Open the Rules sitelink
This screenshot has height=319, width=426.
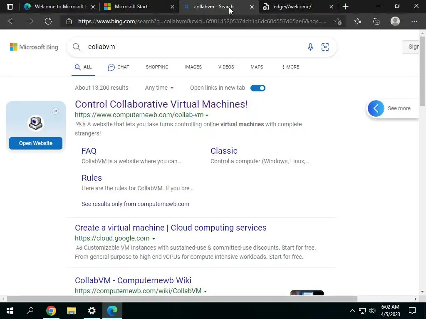[x=92, y=178]
